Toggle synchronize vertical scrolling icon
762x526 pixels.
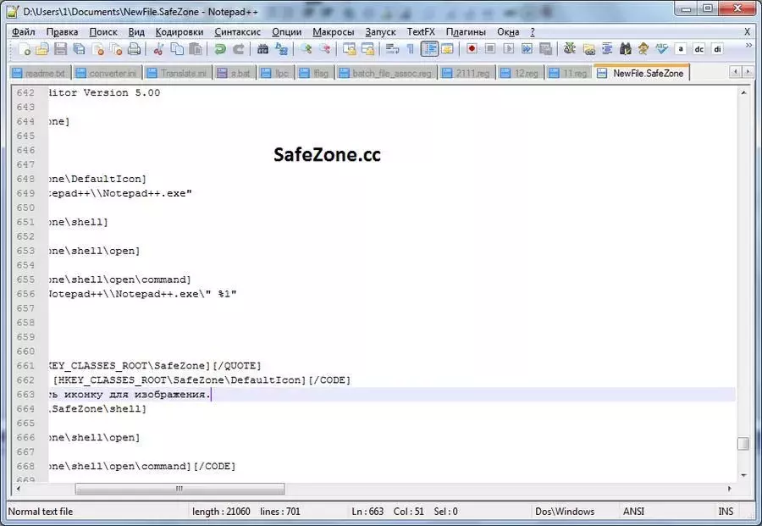pos(349,49)
